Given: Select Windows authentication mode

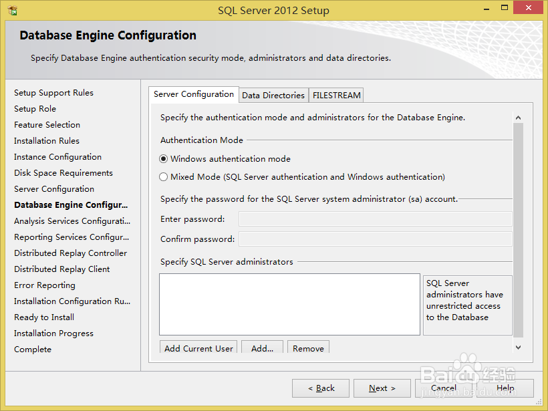Looking at the screenshot, I should tap(163, 159).
